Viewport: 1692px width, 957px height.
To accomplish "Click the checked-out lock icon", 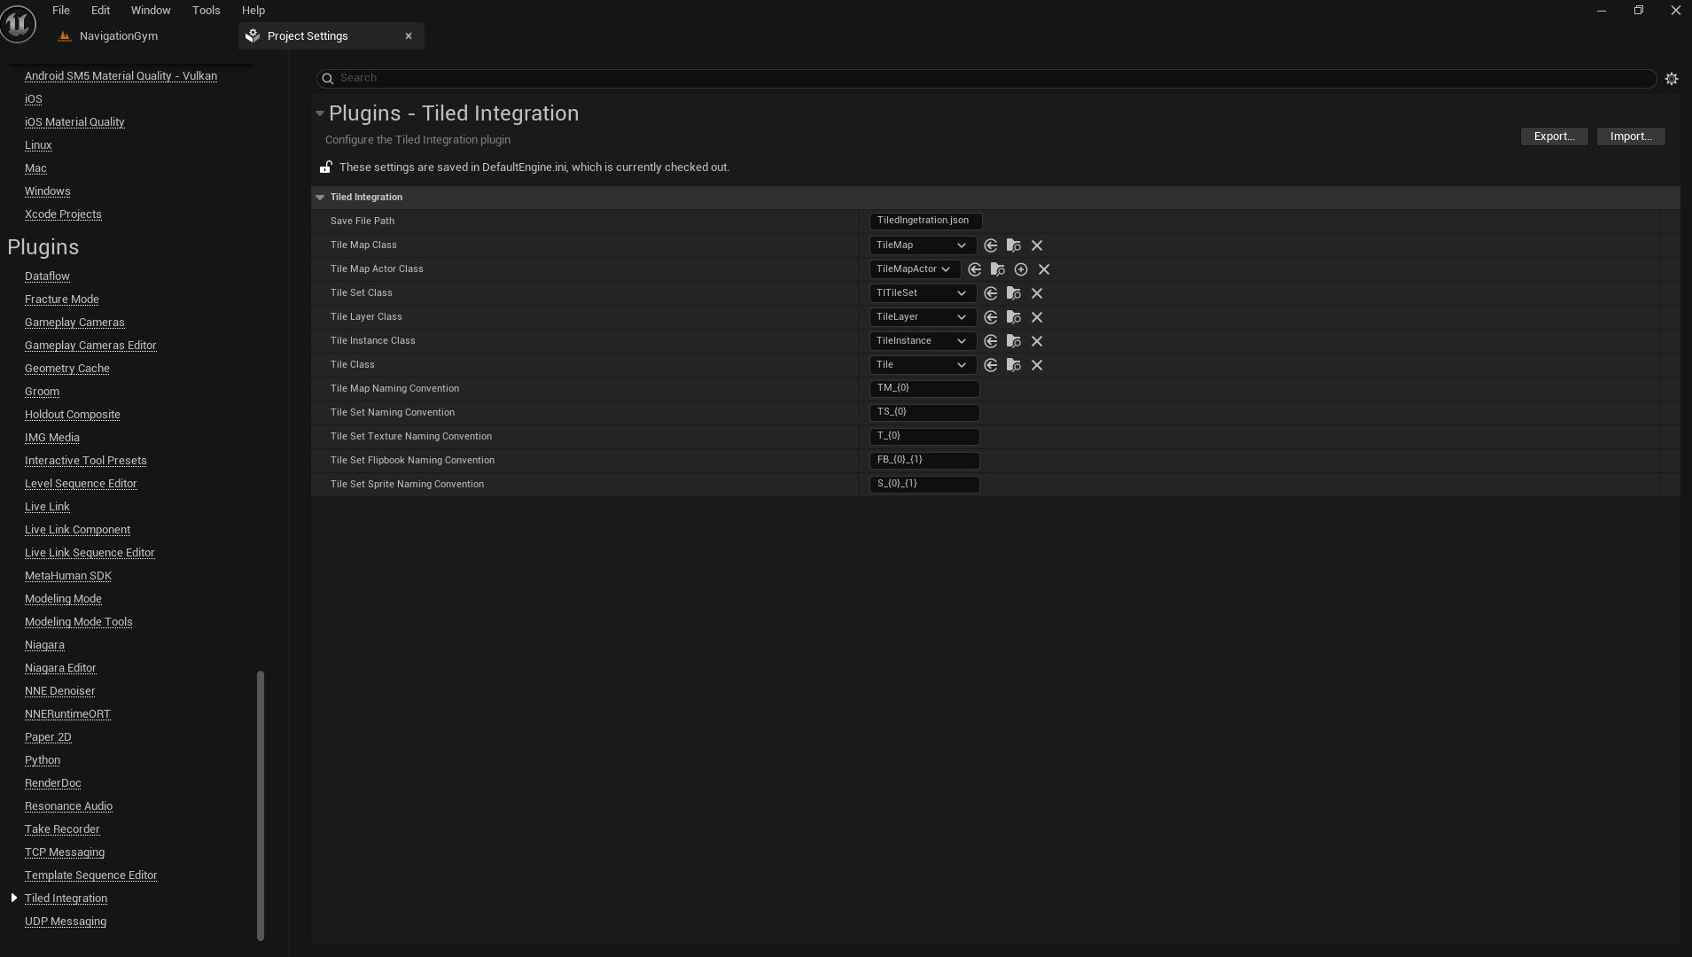I will [x=326, y=167].
